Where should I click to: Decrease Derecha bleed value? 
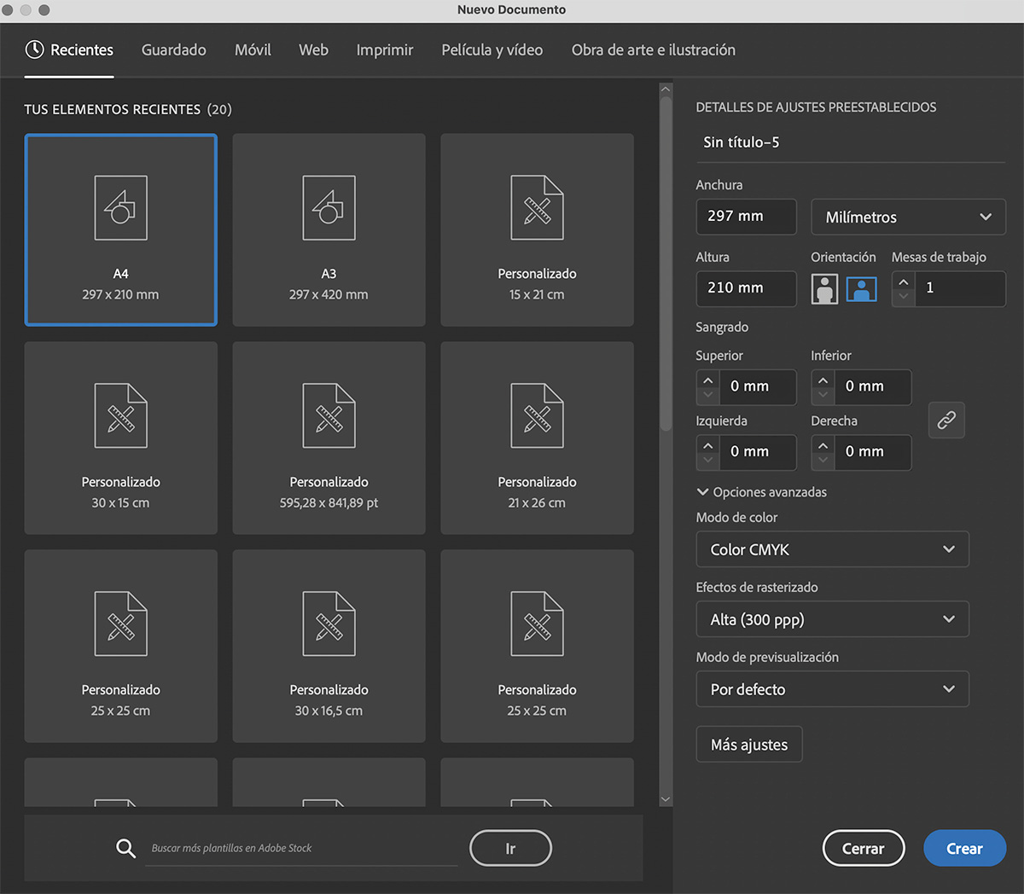[x=823, y=461]
